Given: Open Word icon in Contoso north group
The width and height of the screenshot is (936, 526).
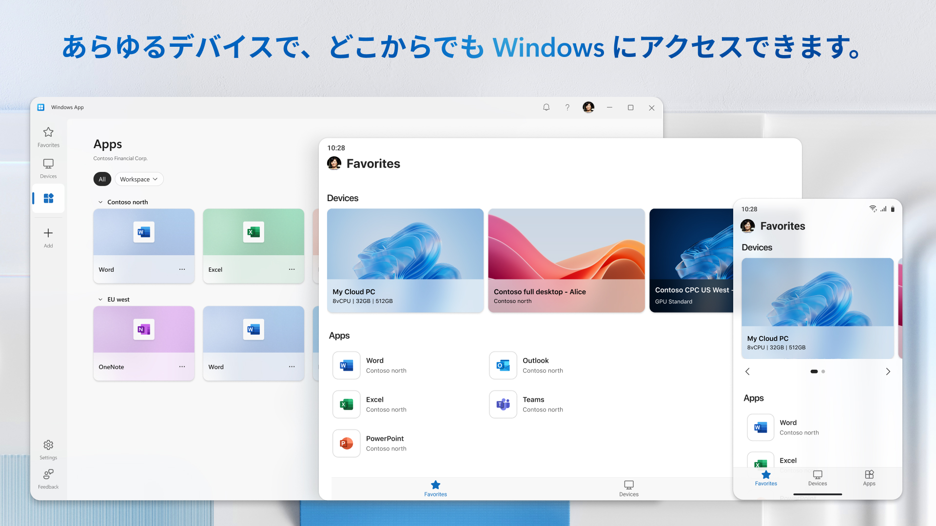Looking at the screenshot, I should click(144, 232).
